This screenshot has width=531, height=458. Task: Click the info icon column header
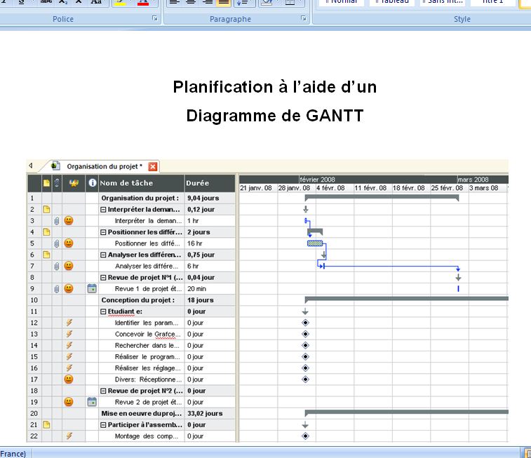pos(92,183)
